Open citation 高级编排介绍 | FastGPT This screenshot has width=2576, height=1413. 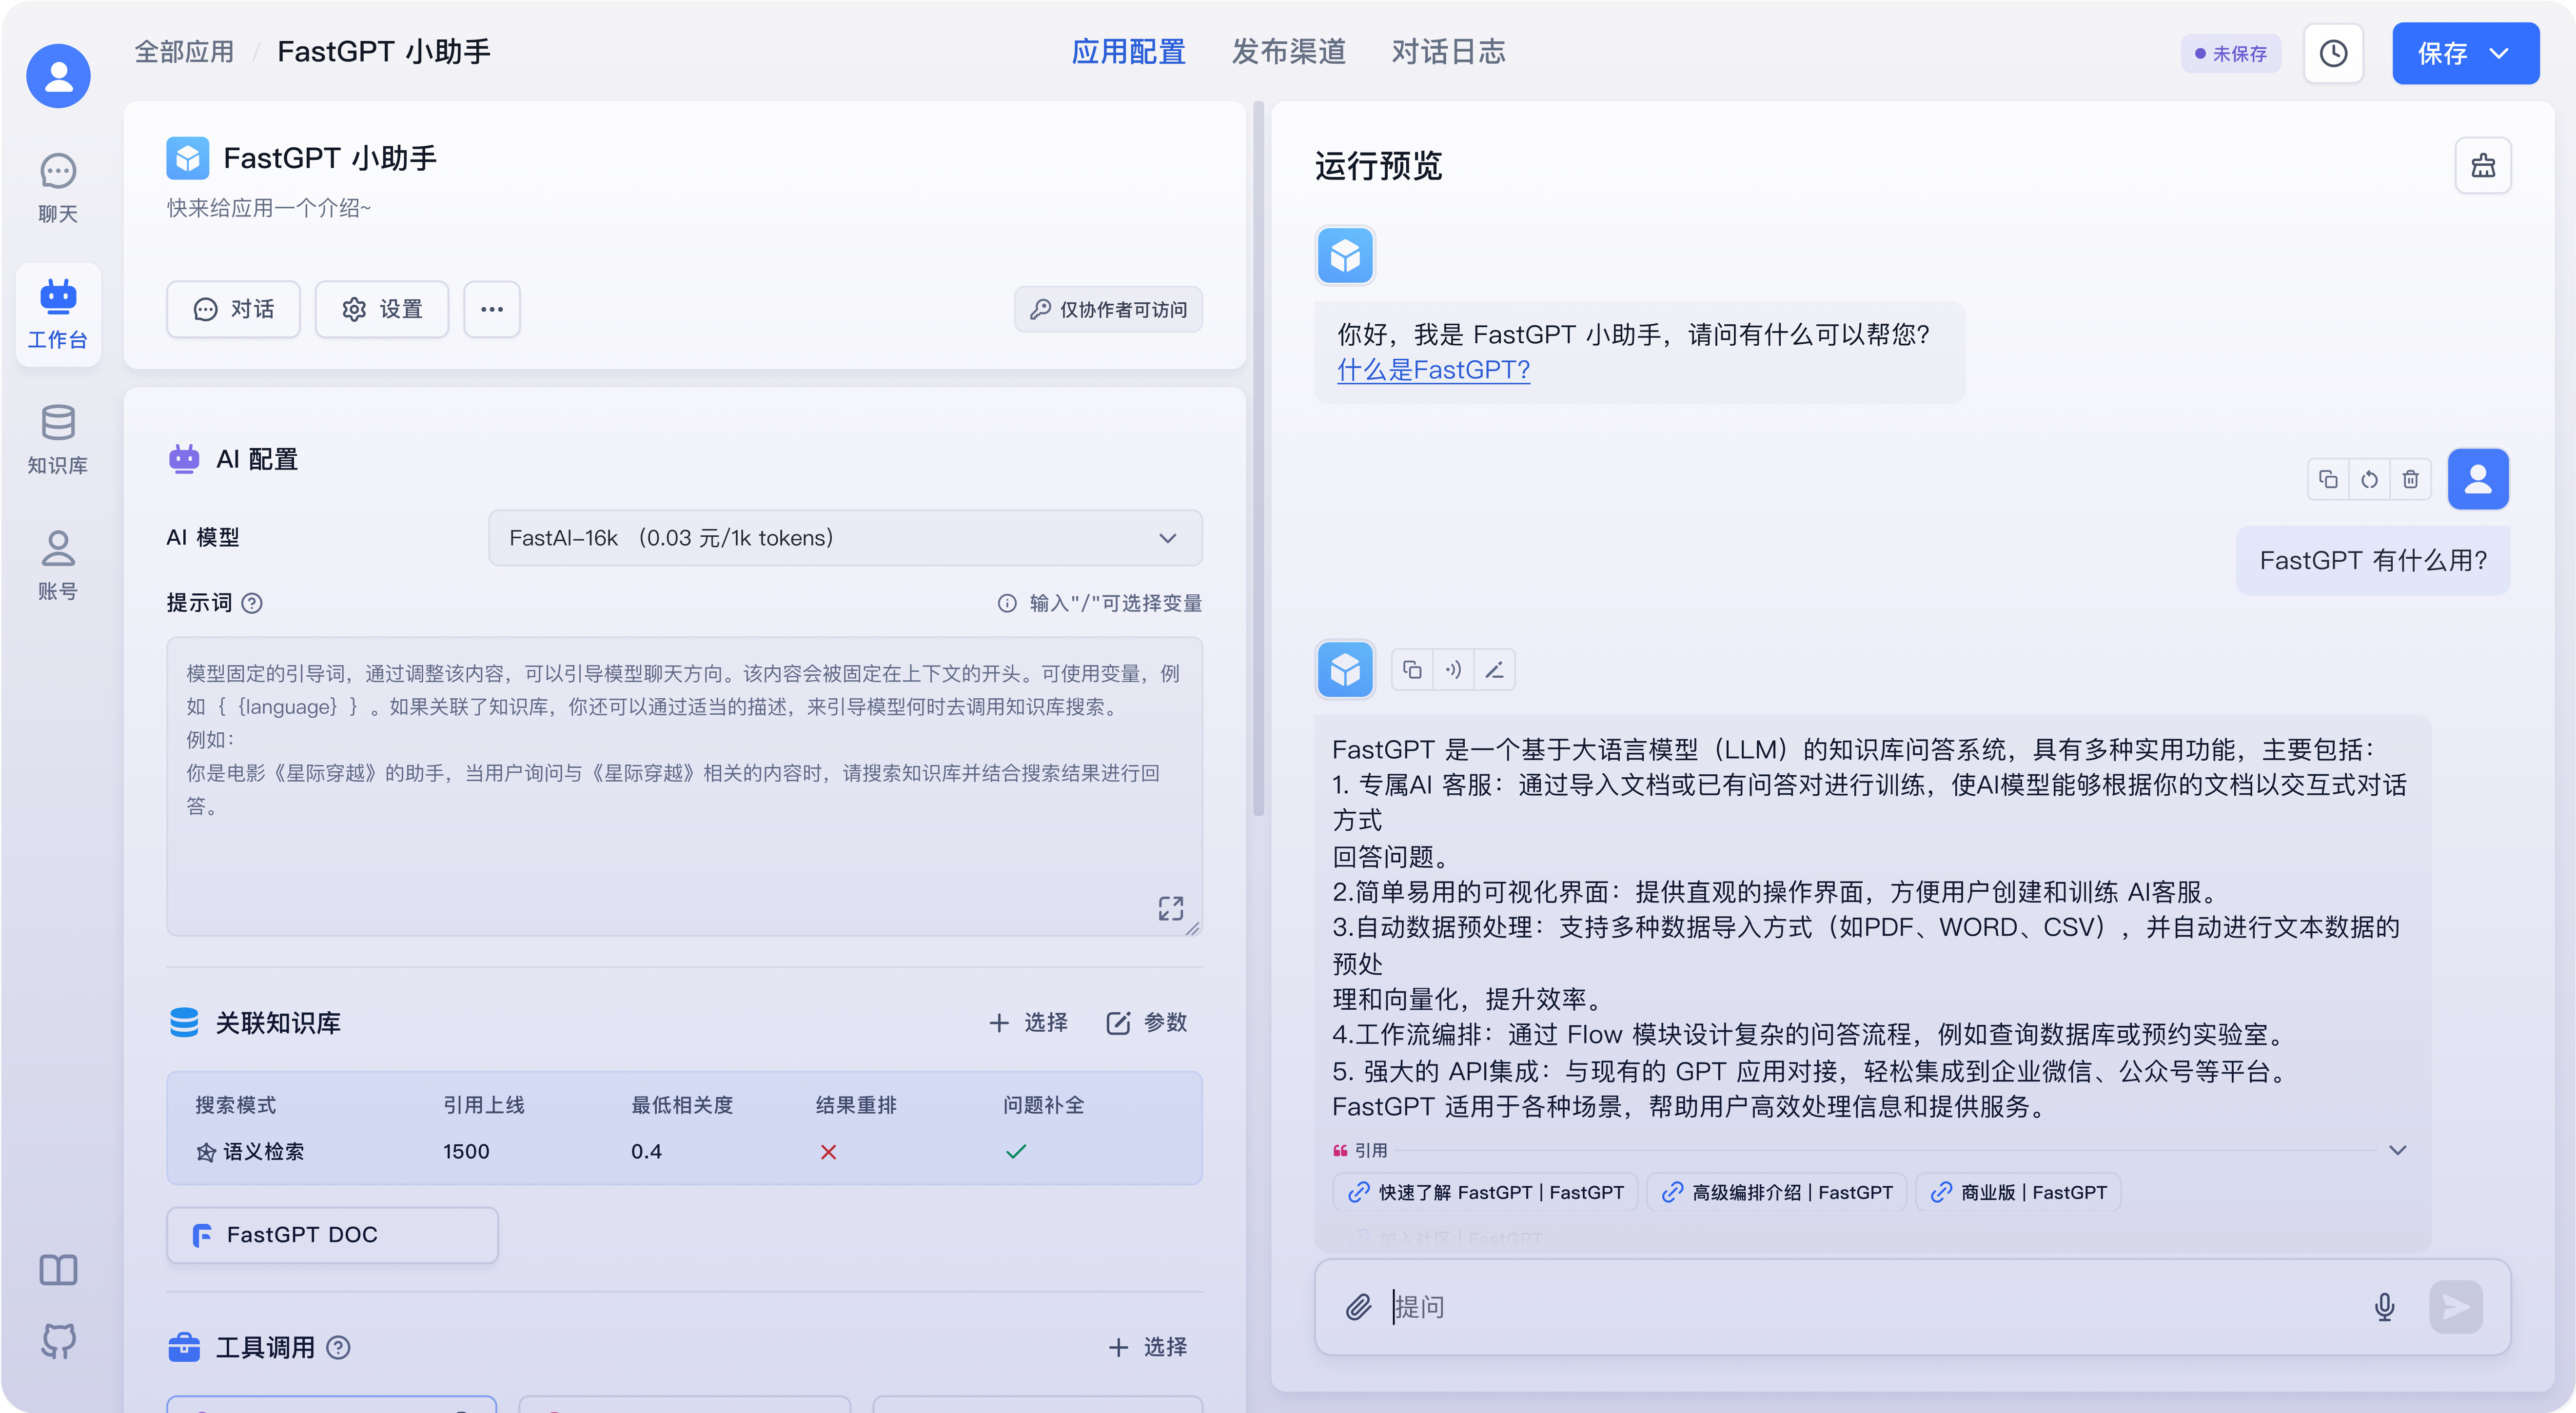[x=1776, y=1192]
